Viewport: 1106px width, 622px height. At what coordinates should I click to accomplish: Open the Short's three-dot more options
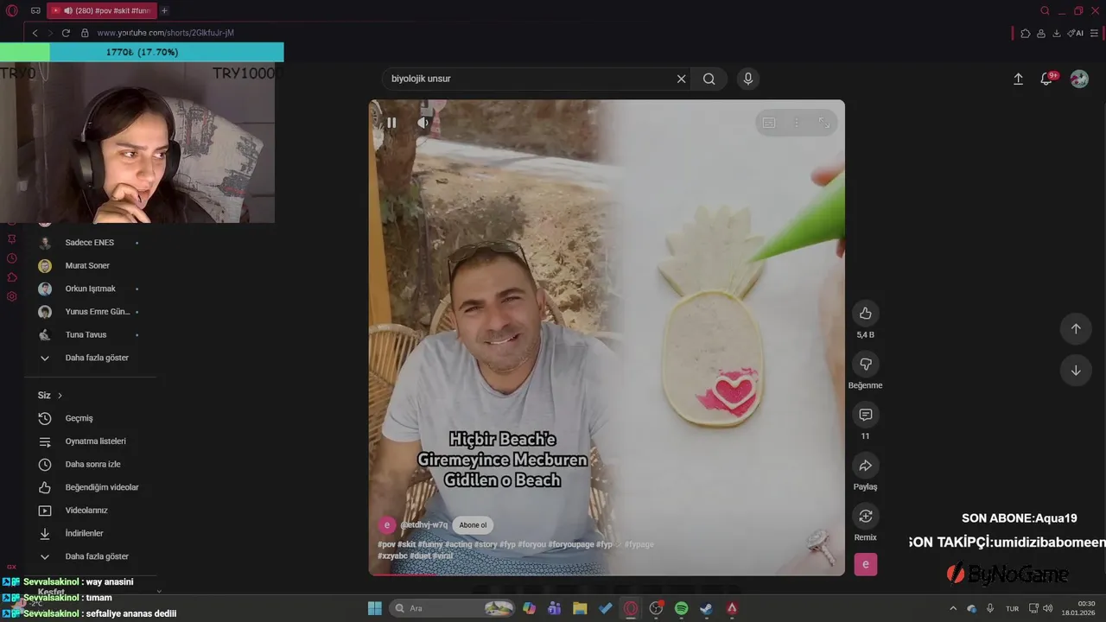point(797,123)
